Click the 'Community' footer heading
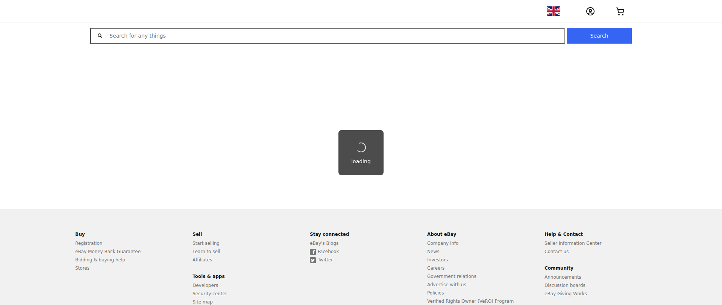722x305 pixels. tap(559, 268)
